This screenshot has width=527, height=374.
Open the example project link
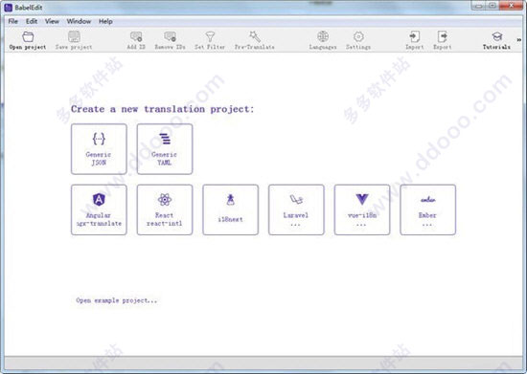[117, 300]
